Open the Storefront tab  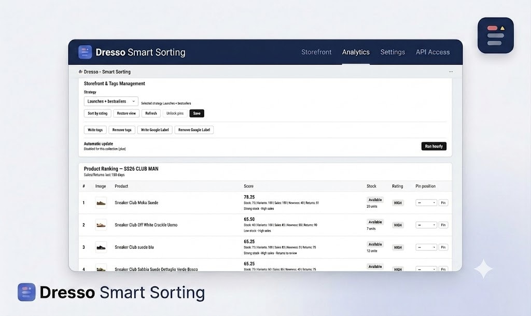pyautogui.click(x=316, y=52)
